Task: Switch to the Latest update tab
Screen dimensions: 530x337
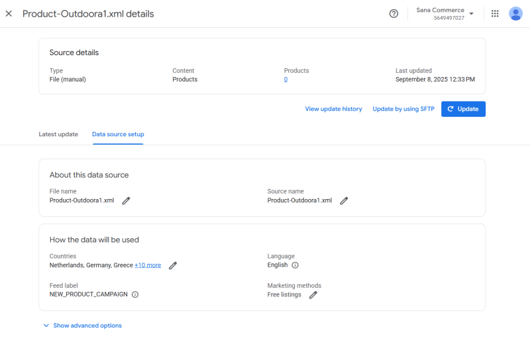Action: [58, 134]
